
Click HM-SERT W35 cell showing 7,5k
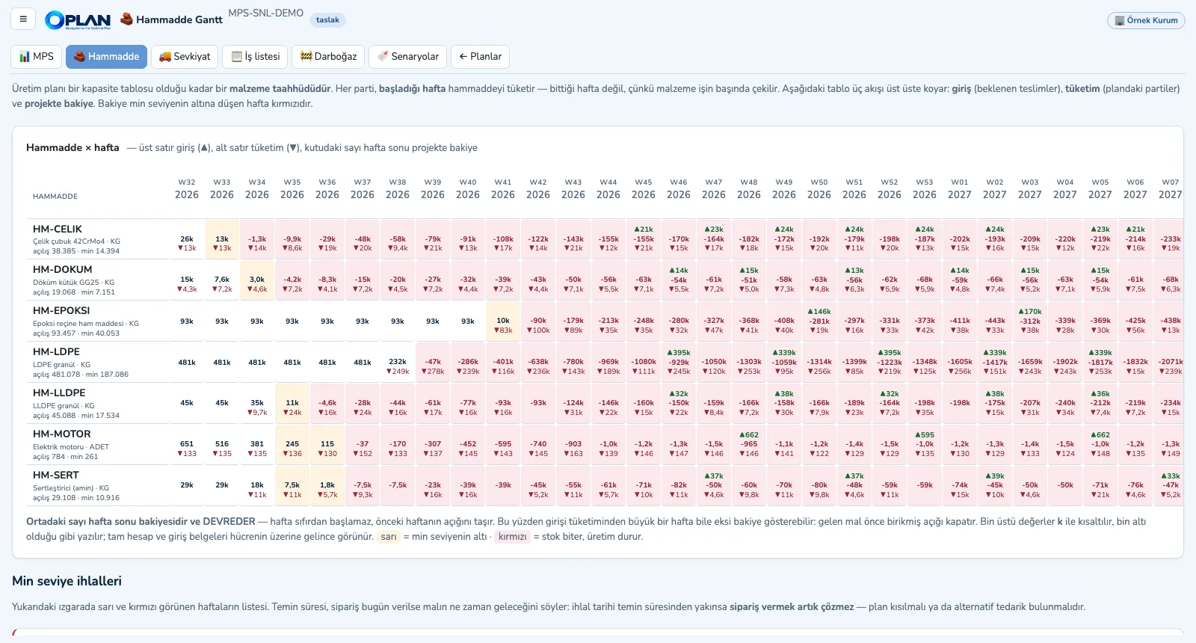[292, 485]
